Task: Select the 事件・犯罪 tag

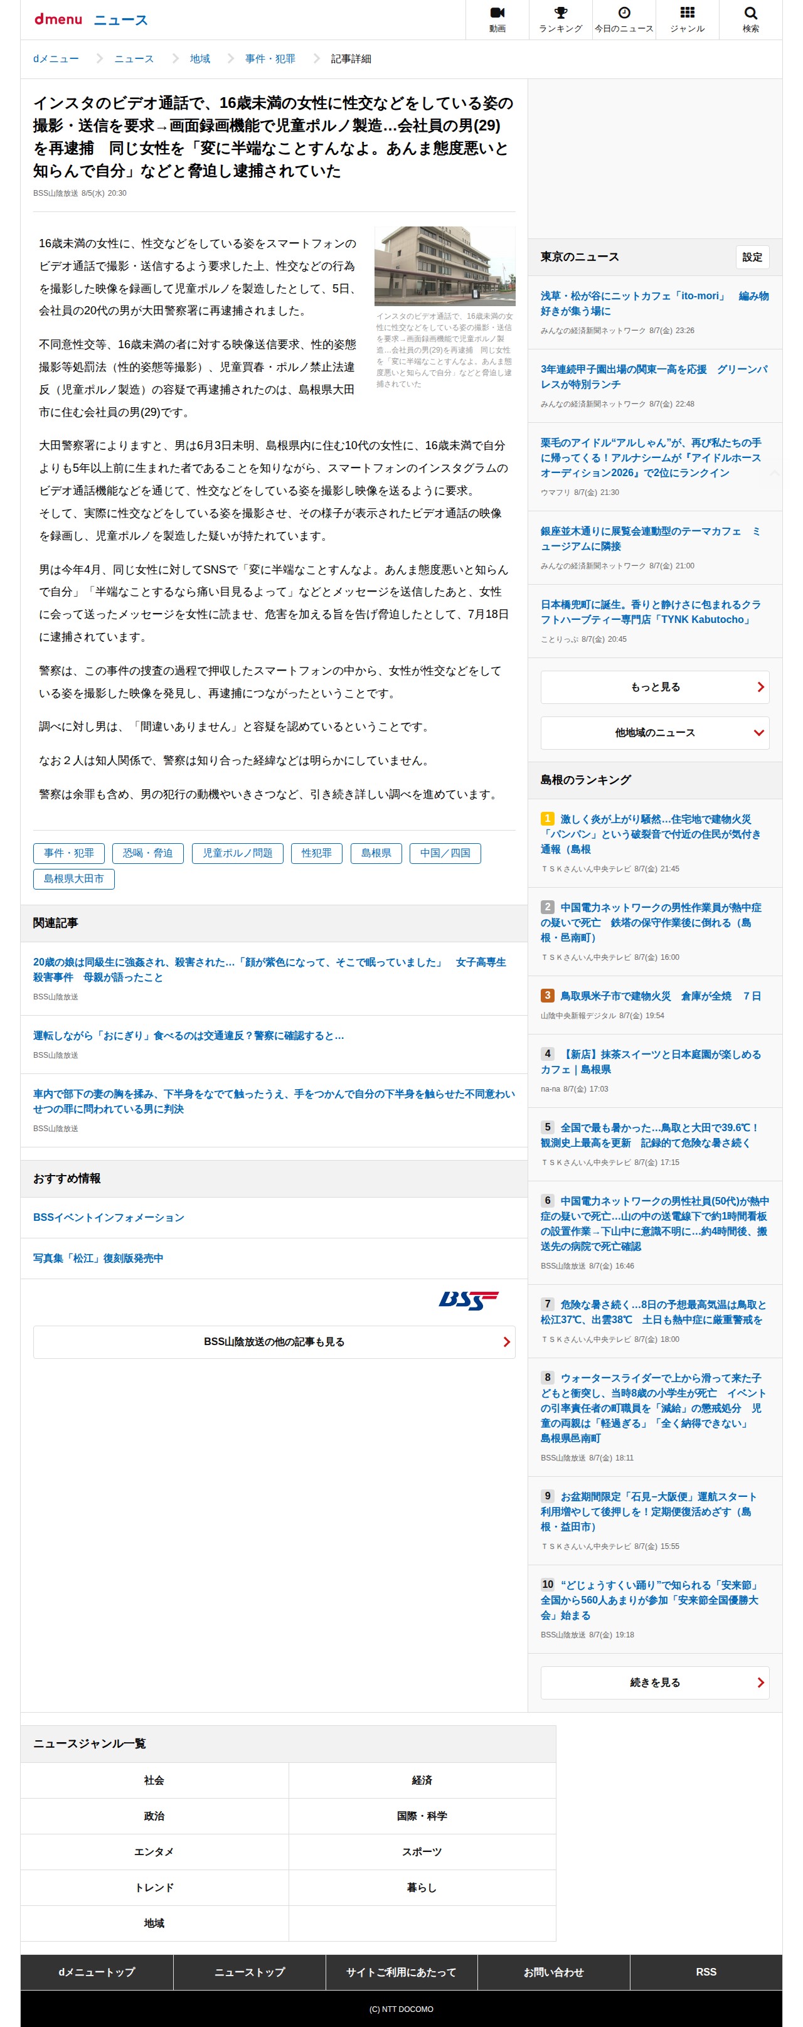Action: (69, 853)
